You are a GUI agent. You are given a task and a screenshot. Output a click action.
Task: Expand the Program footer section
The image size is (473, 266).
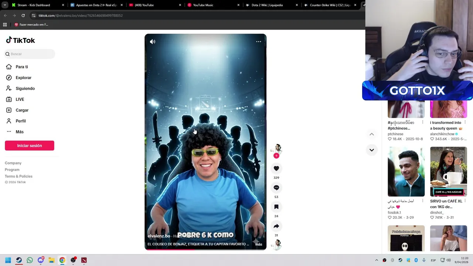[x=12, y=170]
